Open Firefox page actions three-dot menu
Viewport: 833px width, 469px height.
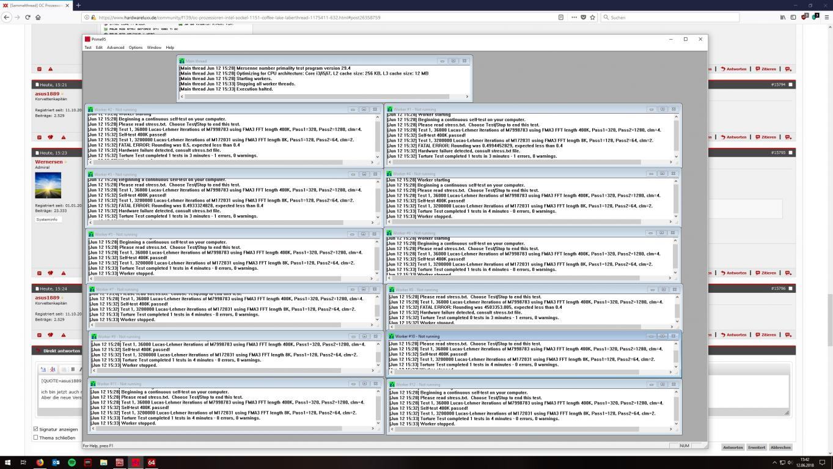(574, 17)
